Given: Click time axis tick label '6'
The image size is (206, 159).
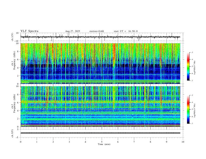Looking at the screenshot, I should (118, 142).
